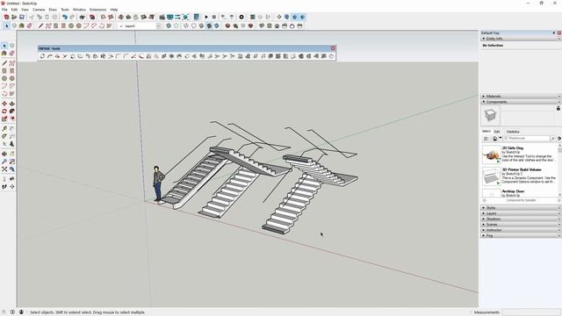Screen dimensions: 562x316
Task: Open the Extensions menu
Action: pos(97,10)
